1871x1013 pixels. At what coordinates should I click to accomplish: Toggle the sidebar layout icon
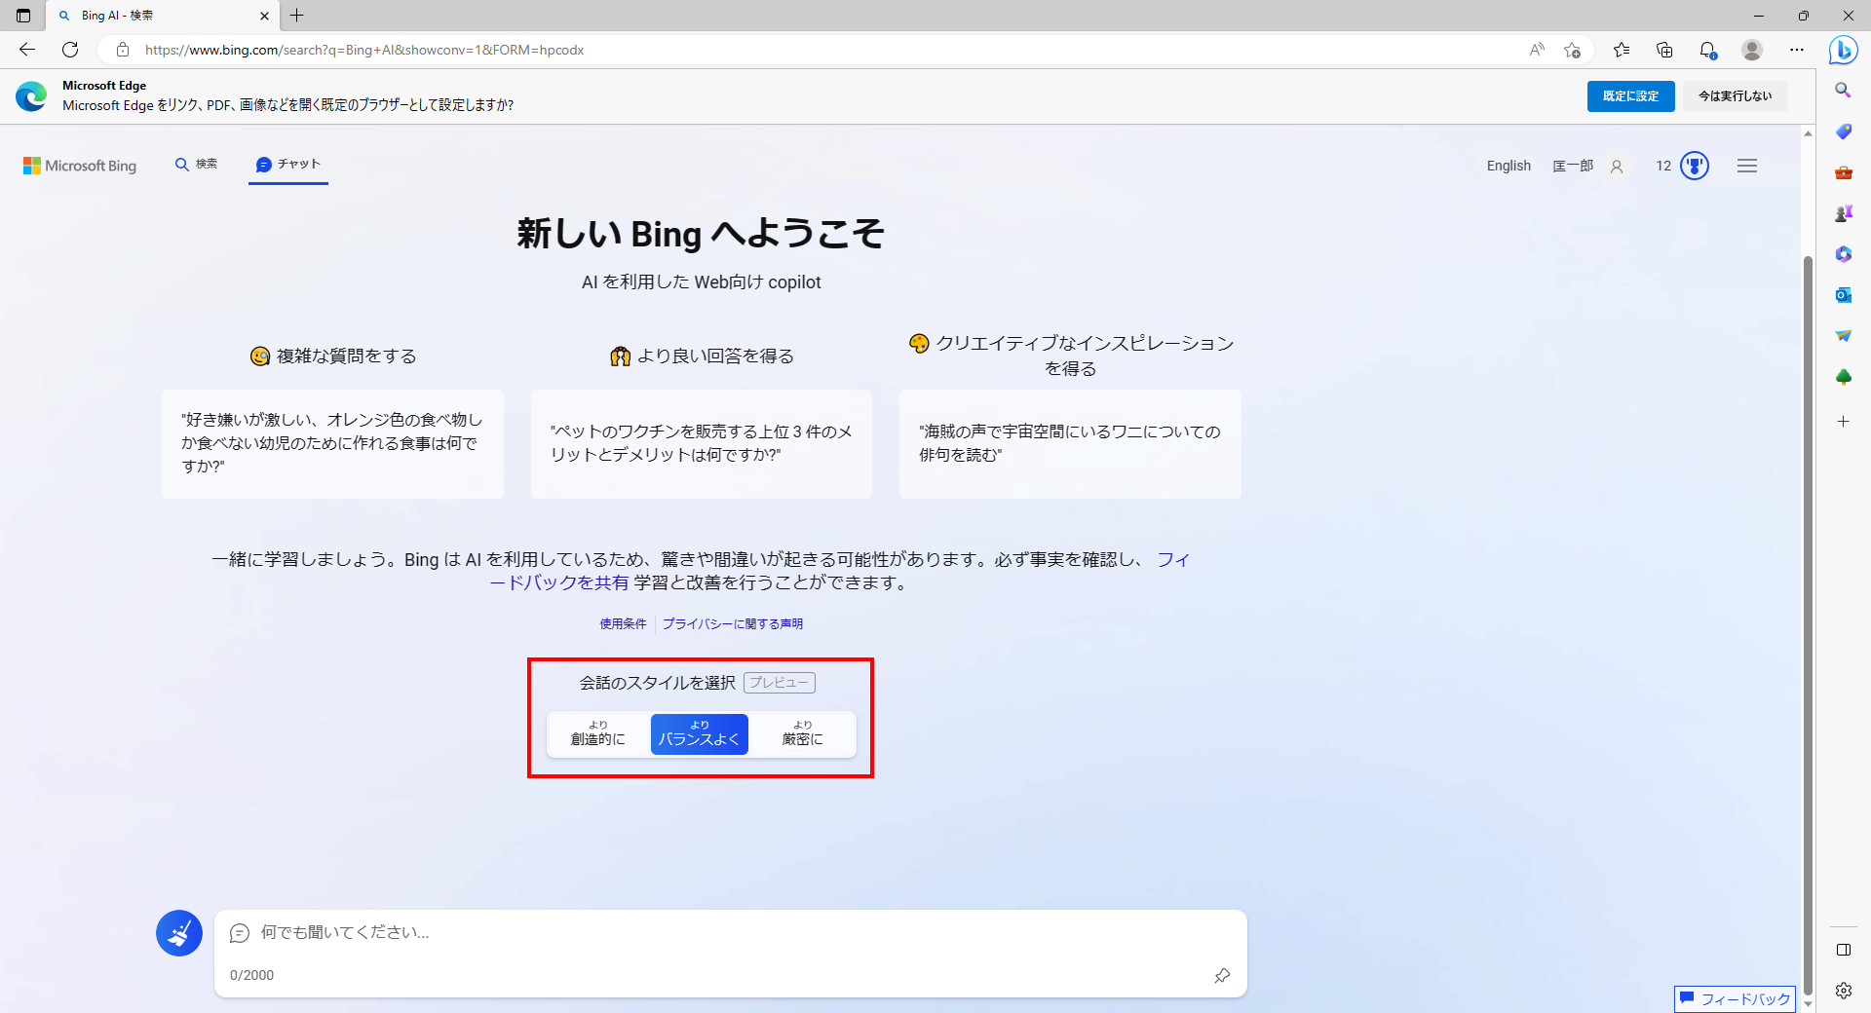[x=1843, y=950]
